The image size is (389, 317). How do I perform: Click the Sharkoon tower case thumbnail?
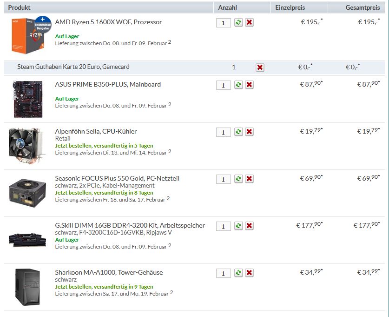(27, 287)
